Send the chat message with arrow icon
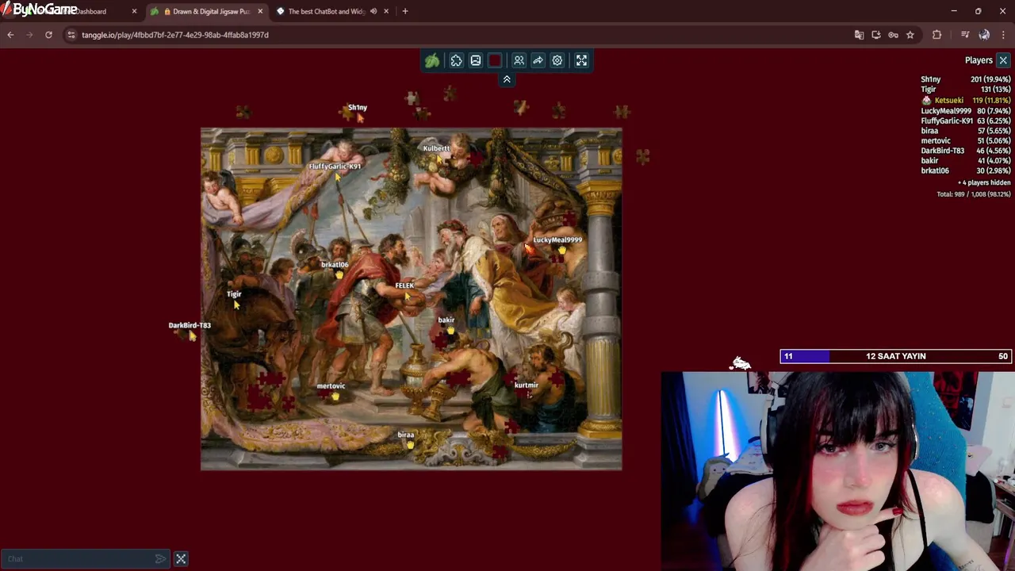Image resolution: width=1015 pixels, height=571 pixels. click(161, 559)
